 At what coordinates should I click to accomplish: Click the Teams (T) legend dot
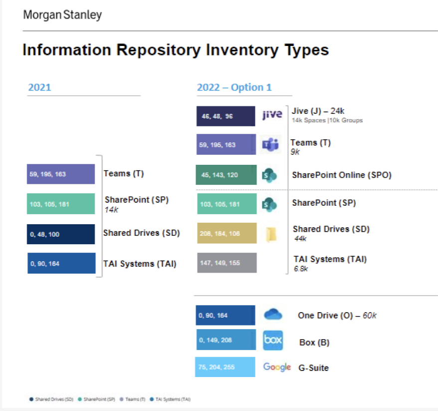coord(122,399)
